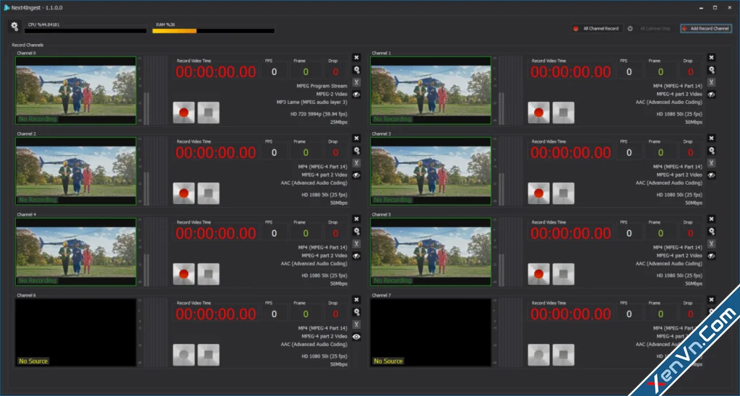Viewport: 740px width, 396px height.
Task: Click grey X icon below Channel 0 gear
Action: tap(356, 82)
